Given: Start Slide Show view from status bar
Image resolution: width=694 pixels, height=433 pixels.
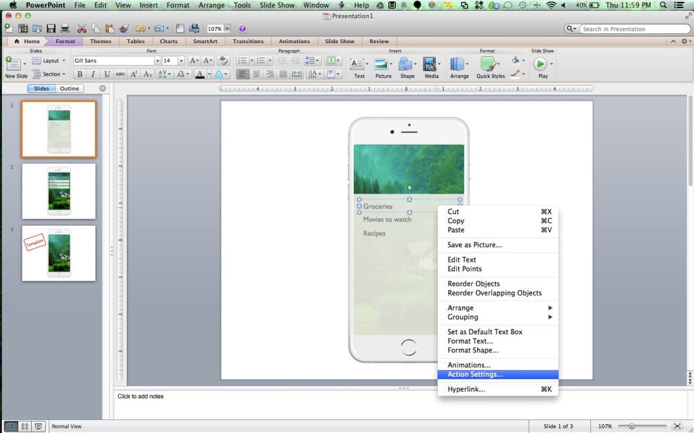Looking at the screenshot, I should (39, 426).
